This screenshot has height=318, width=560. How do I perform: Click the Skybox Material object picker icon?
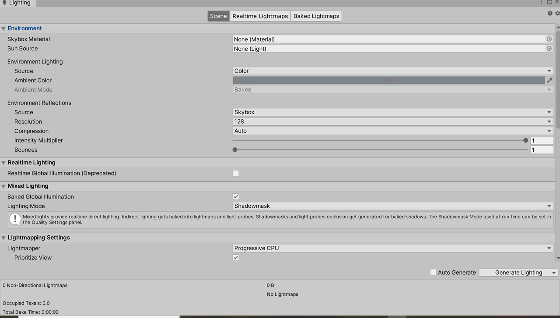549,39
